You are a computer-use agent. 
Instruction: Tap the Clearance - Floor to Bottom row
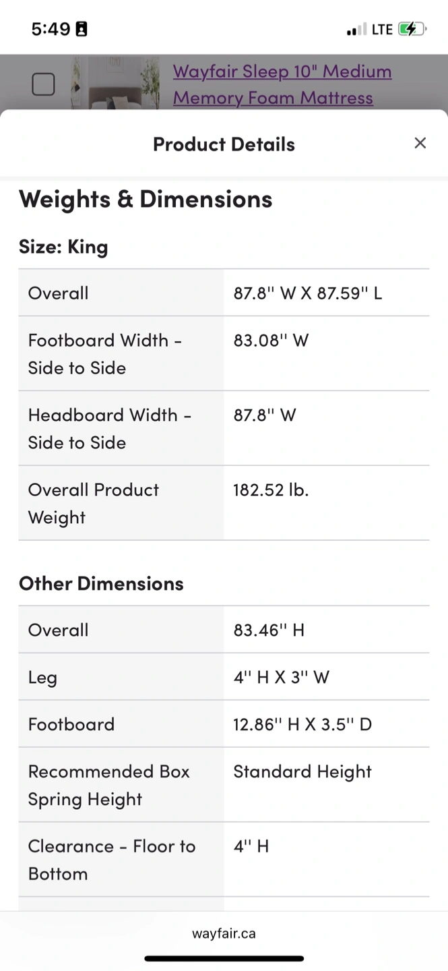(x=224, y=860)
